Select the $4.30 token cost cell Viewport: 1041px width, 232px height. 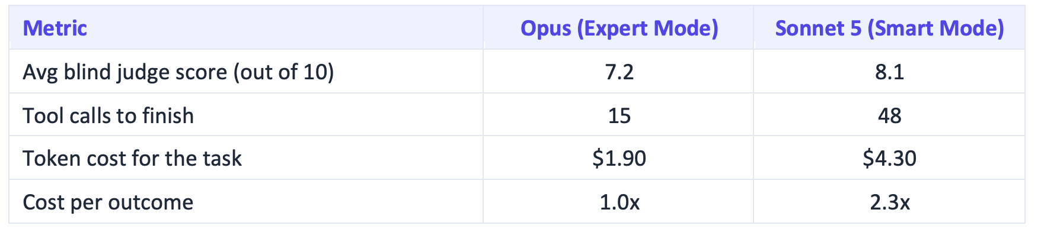pos(889,159)
